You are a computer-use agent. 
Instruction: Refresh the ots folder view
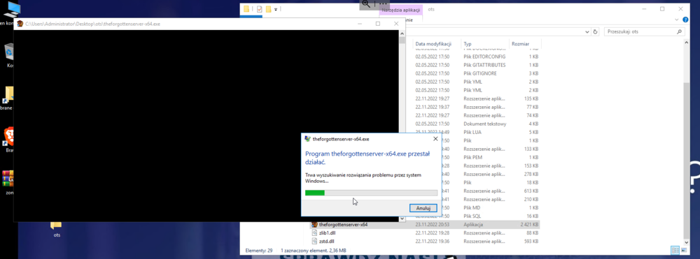click(x=595, y=32)
